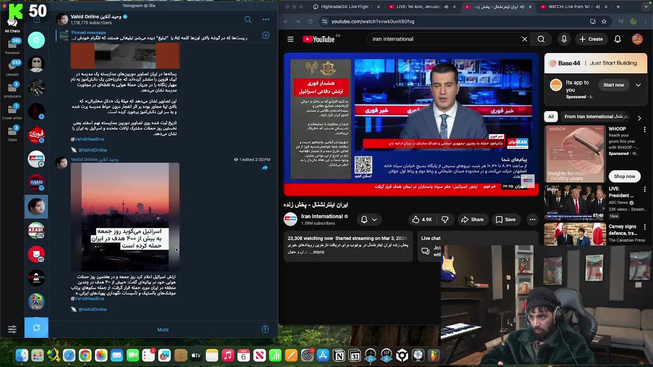This screenshot has width=653, height=367.
Task: Mute audio on the WATCH: Live tab
Action: pos(597,7)
